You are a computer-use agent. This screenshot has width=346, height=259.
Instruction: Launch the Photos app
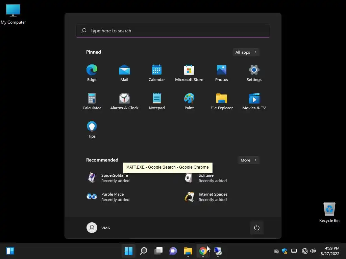tap(222, 73)
